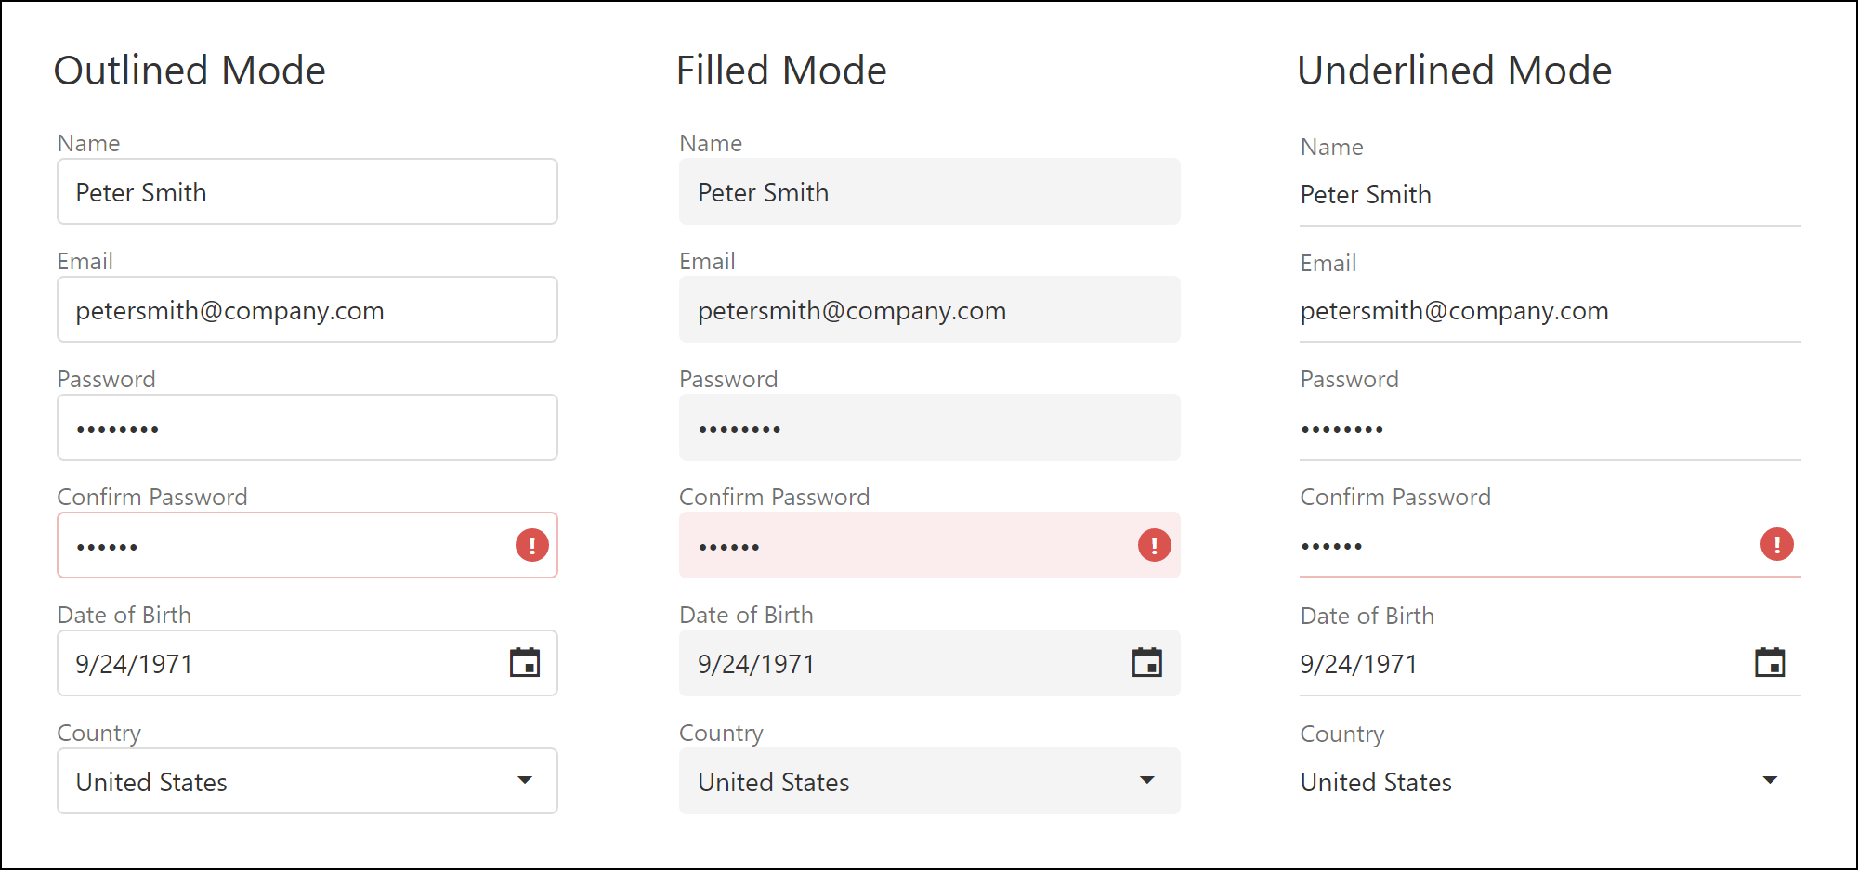Click the Outlined Date of Birth date text
This screenshot has height=870, width=1858.
click(x=135, y=664)
